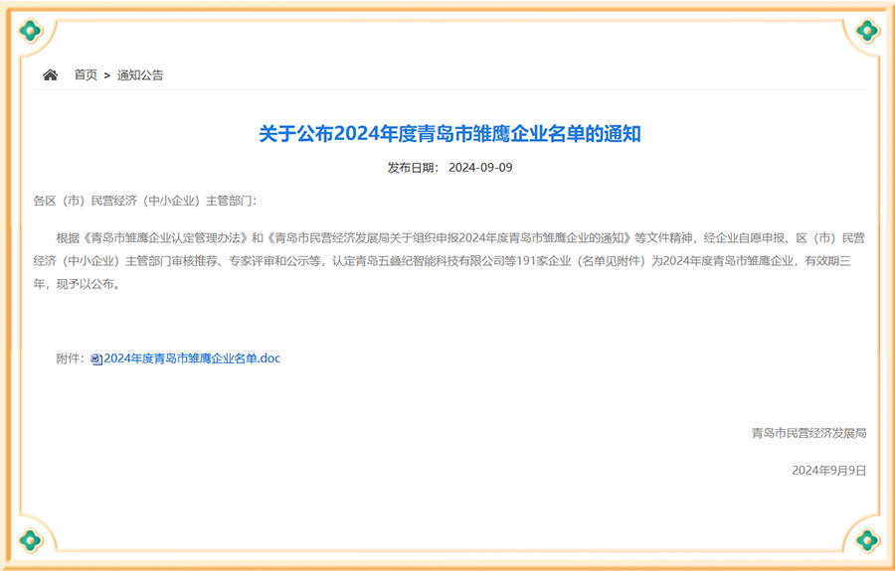895x571 pixels.
Task: Click the signature 青岛市民营经济发展局
Action: pyautogui.click(x=808, y=433)
